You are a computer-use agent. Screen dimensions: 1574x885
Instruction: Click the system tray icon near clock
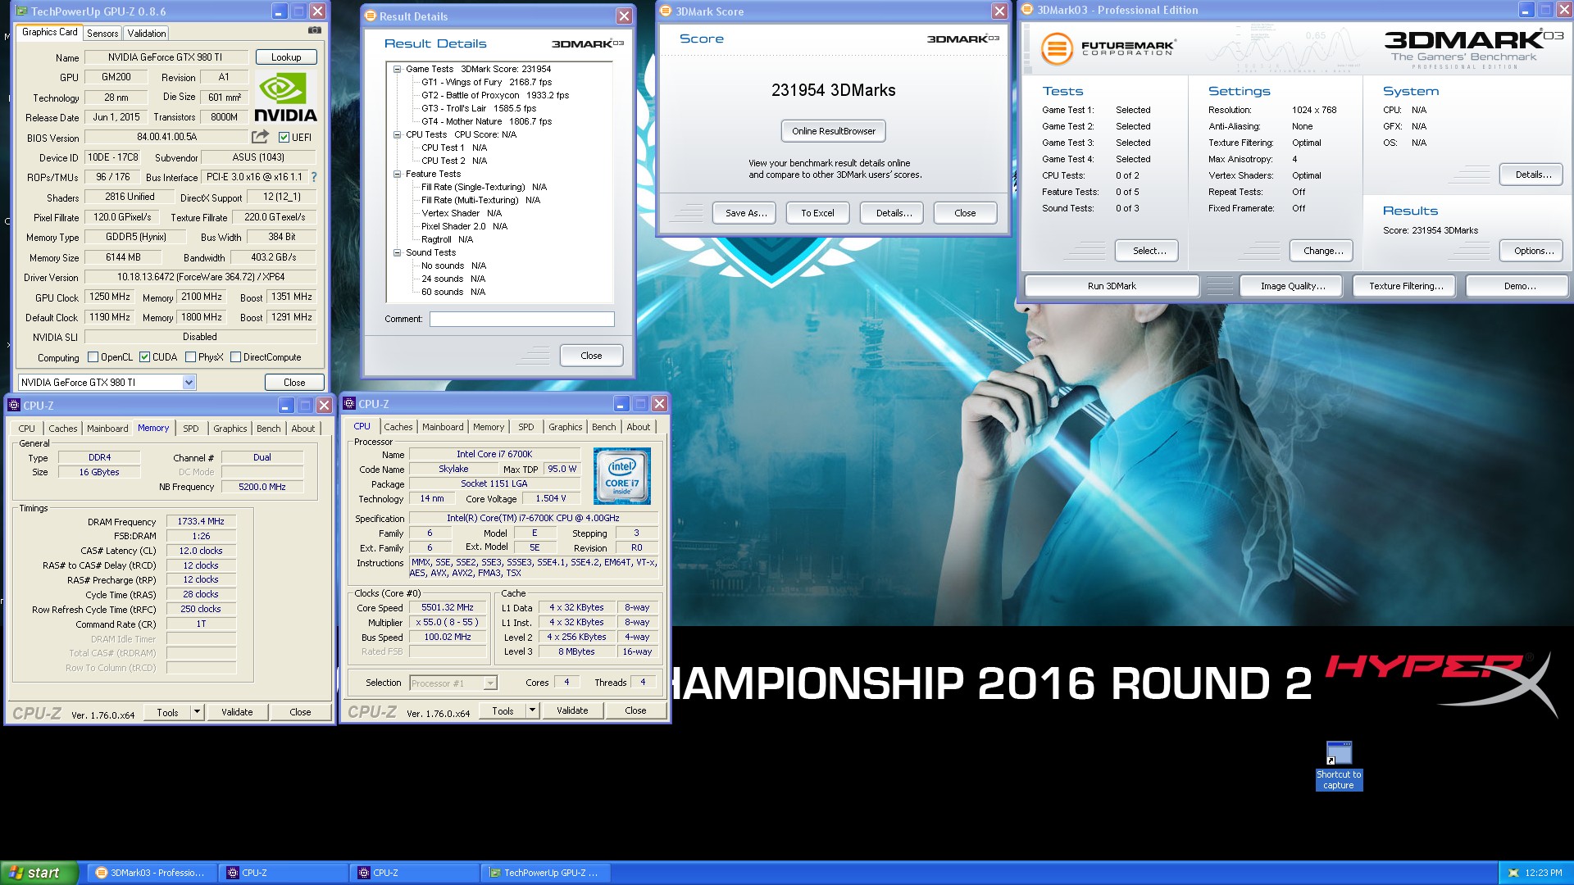point(1513,874)
